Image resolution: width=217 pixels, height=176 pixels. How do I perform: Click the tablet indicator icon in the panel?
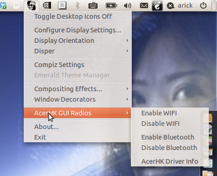point(16,5)
